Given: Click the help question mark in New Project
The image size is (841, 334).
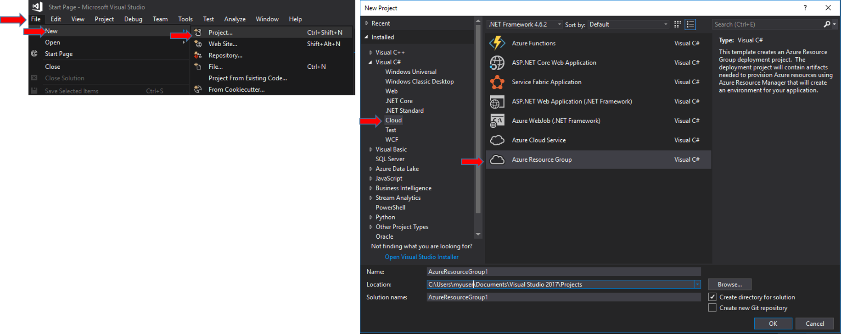Looking at the screenshot, I should pos(805,8).
